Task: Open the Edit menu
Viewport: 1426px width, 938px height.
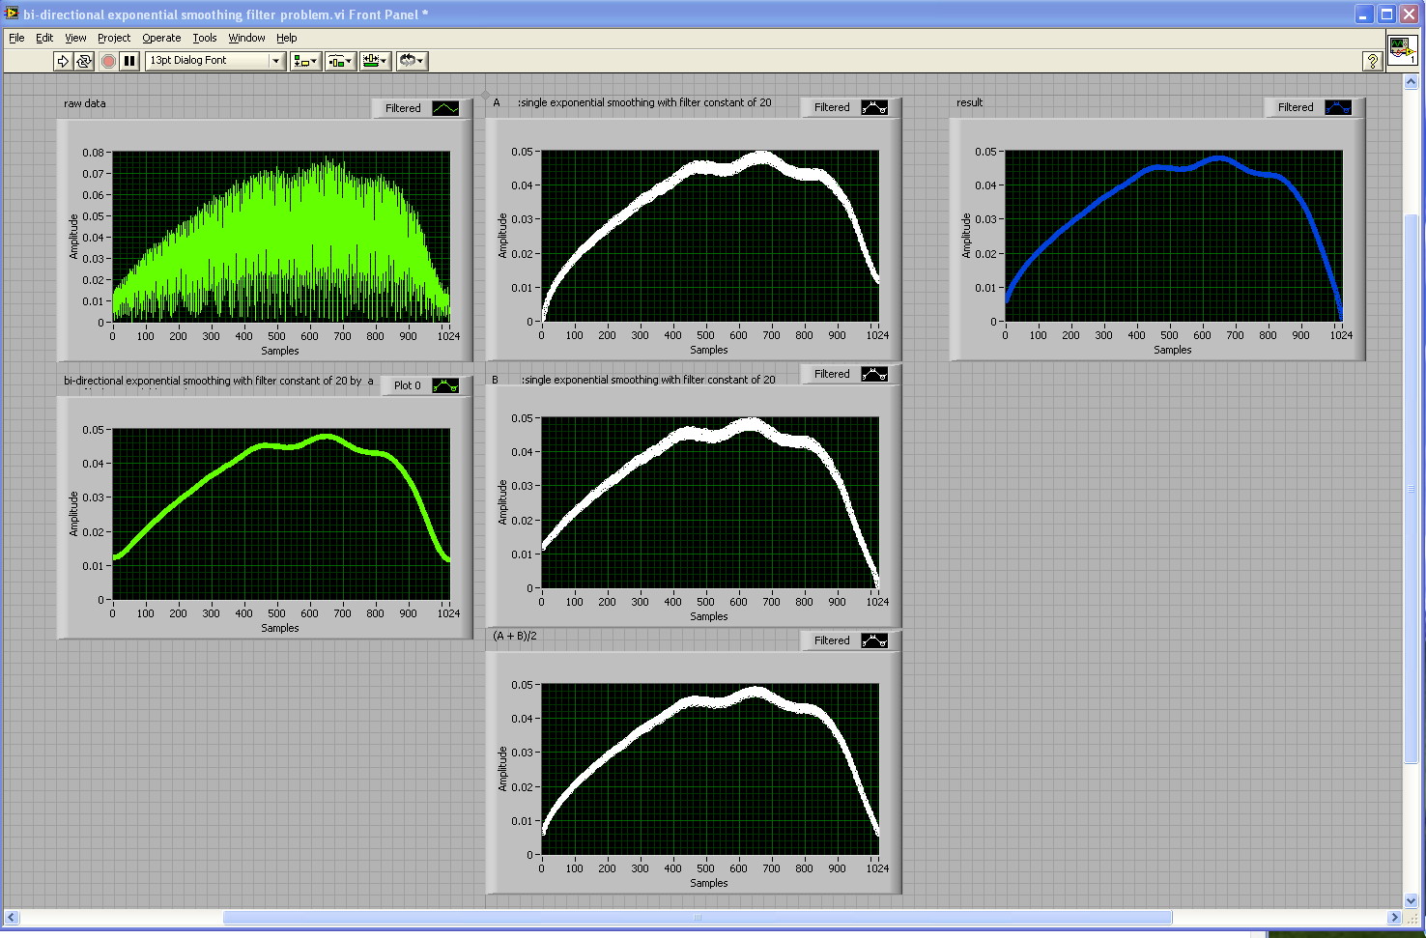Action: click(x=44, y=38)
